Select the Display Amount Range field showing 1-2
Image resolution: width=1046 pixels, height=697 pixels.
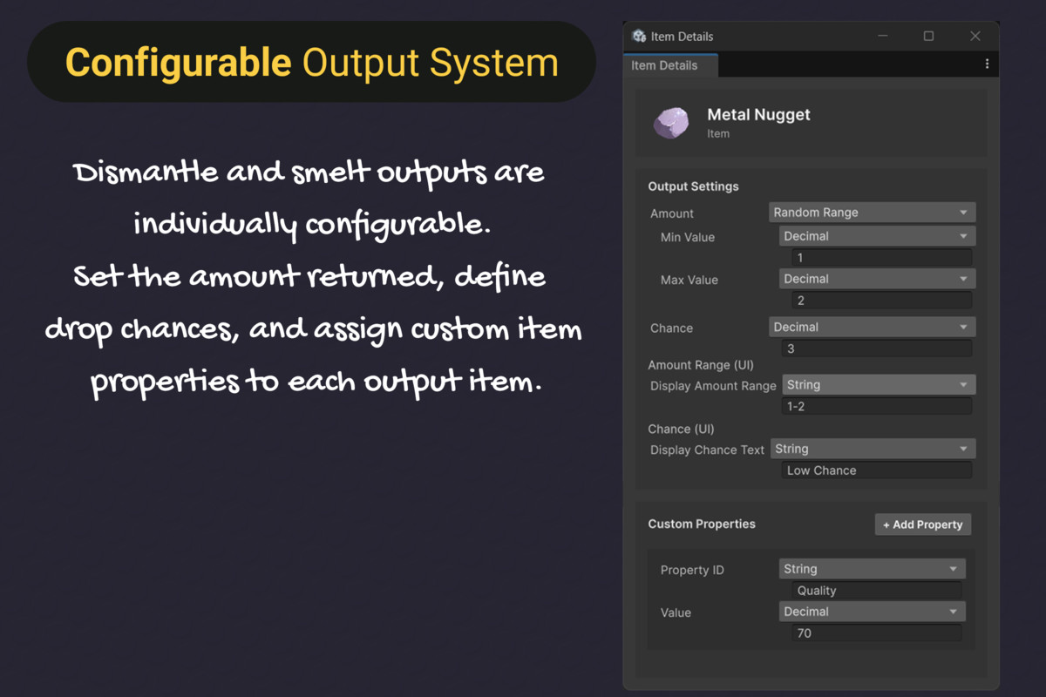878,406
